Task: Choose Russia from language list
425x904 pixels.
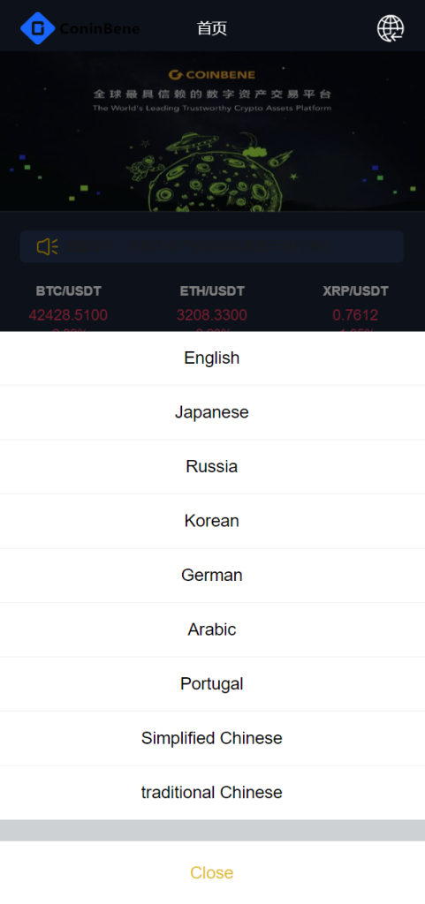Action: pyautogui.click(x=212, y=466)
